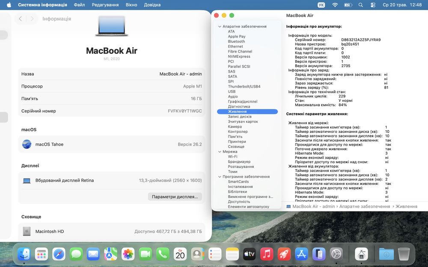Select Брандмауер tree item

239,161
